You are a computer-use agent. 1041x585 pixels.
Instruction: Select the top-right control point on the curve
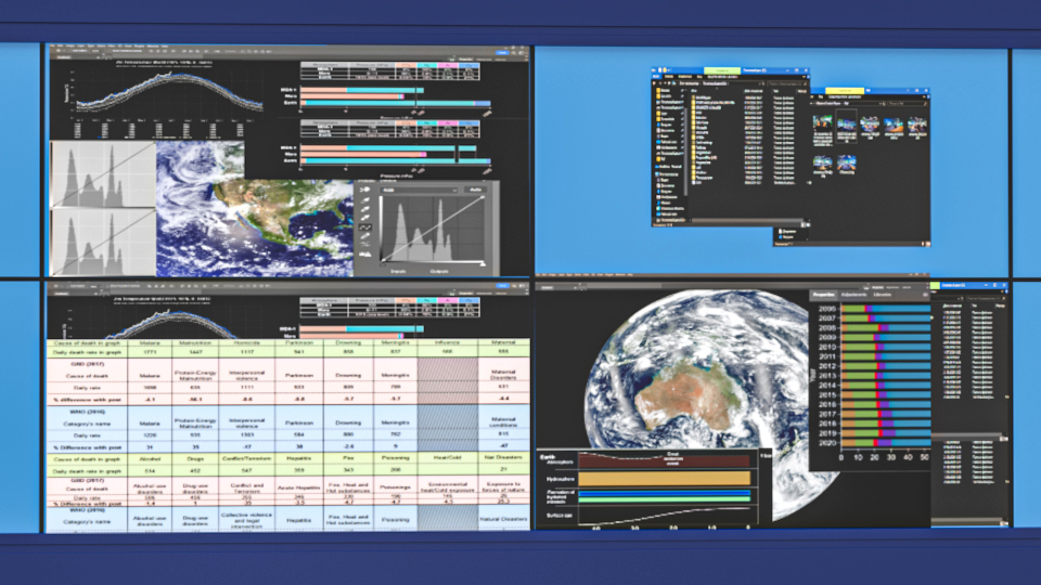point(483,198)
